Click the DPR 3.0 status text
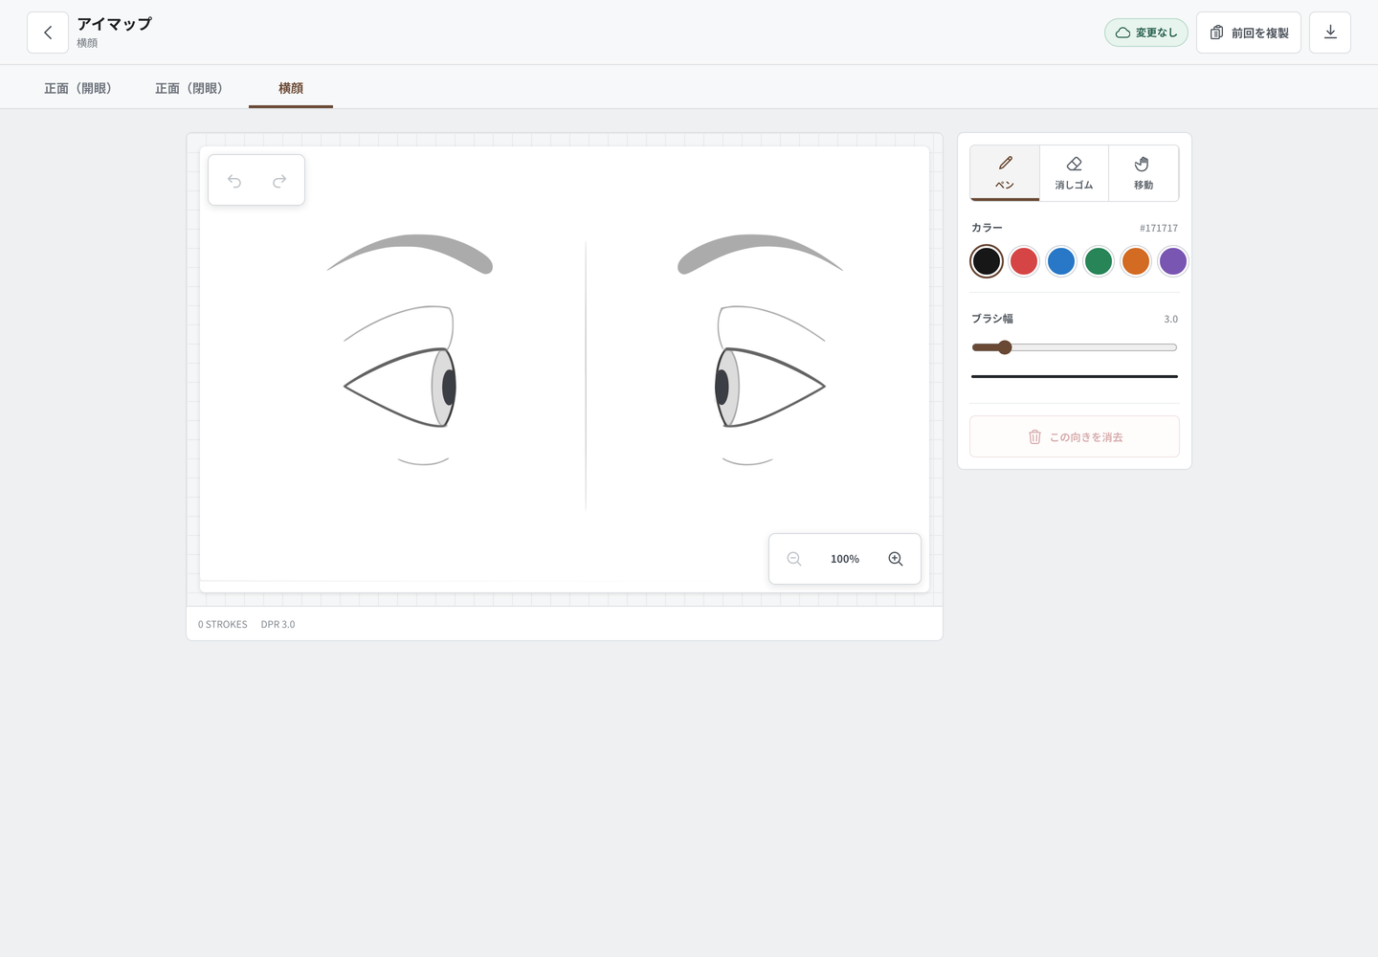The height and width of the screenshot is (957, 1378). (x=278, y=624)
